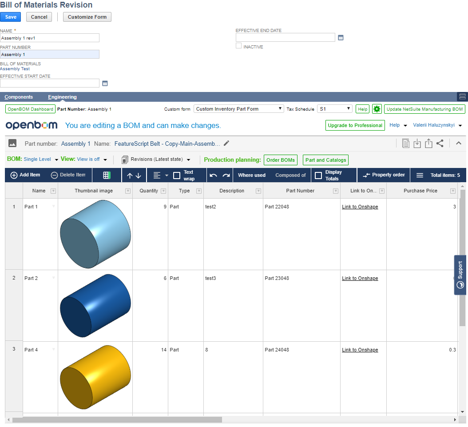The width and height of the screenshot is (468, 427).
Task: Switch to the Components tab
Action: pyautogui.click(x=19, y=97)
